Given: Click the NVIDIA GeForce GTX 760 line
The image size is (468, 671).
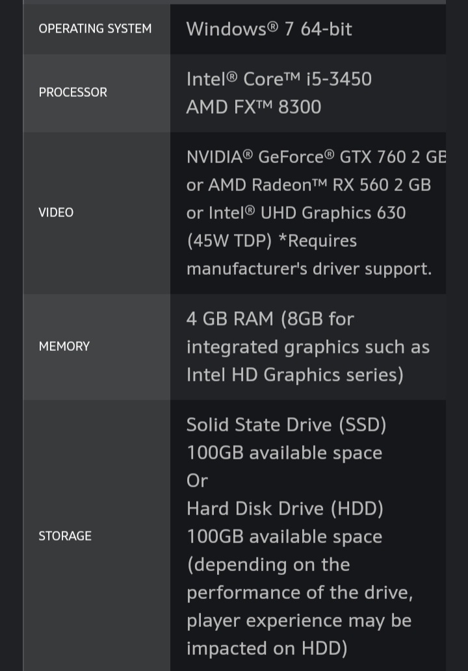Looking at the screenshot, I should point(316,157).
